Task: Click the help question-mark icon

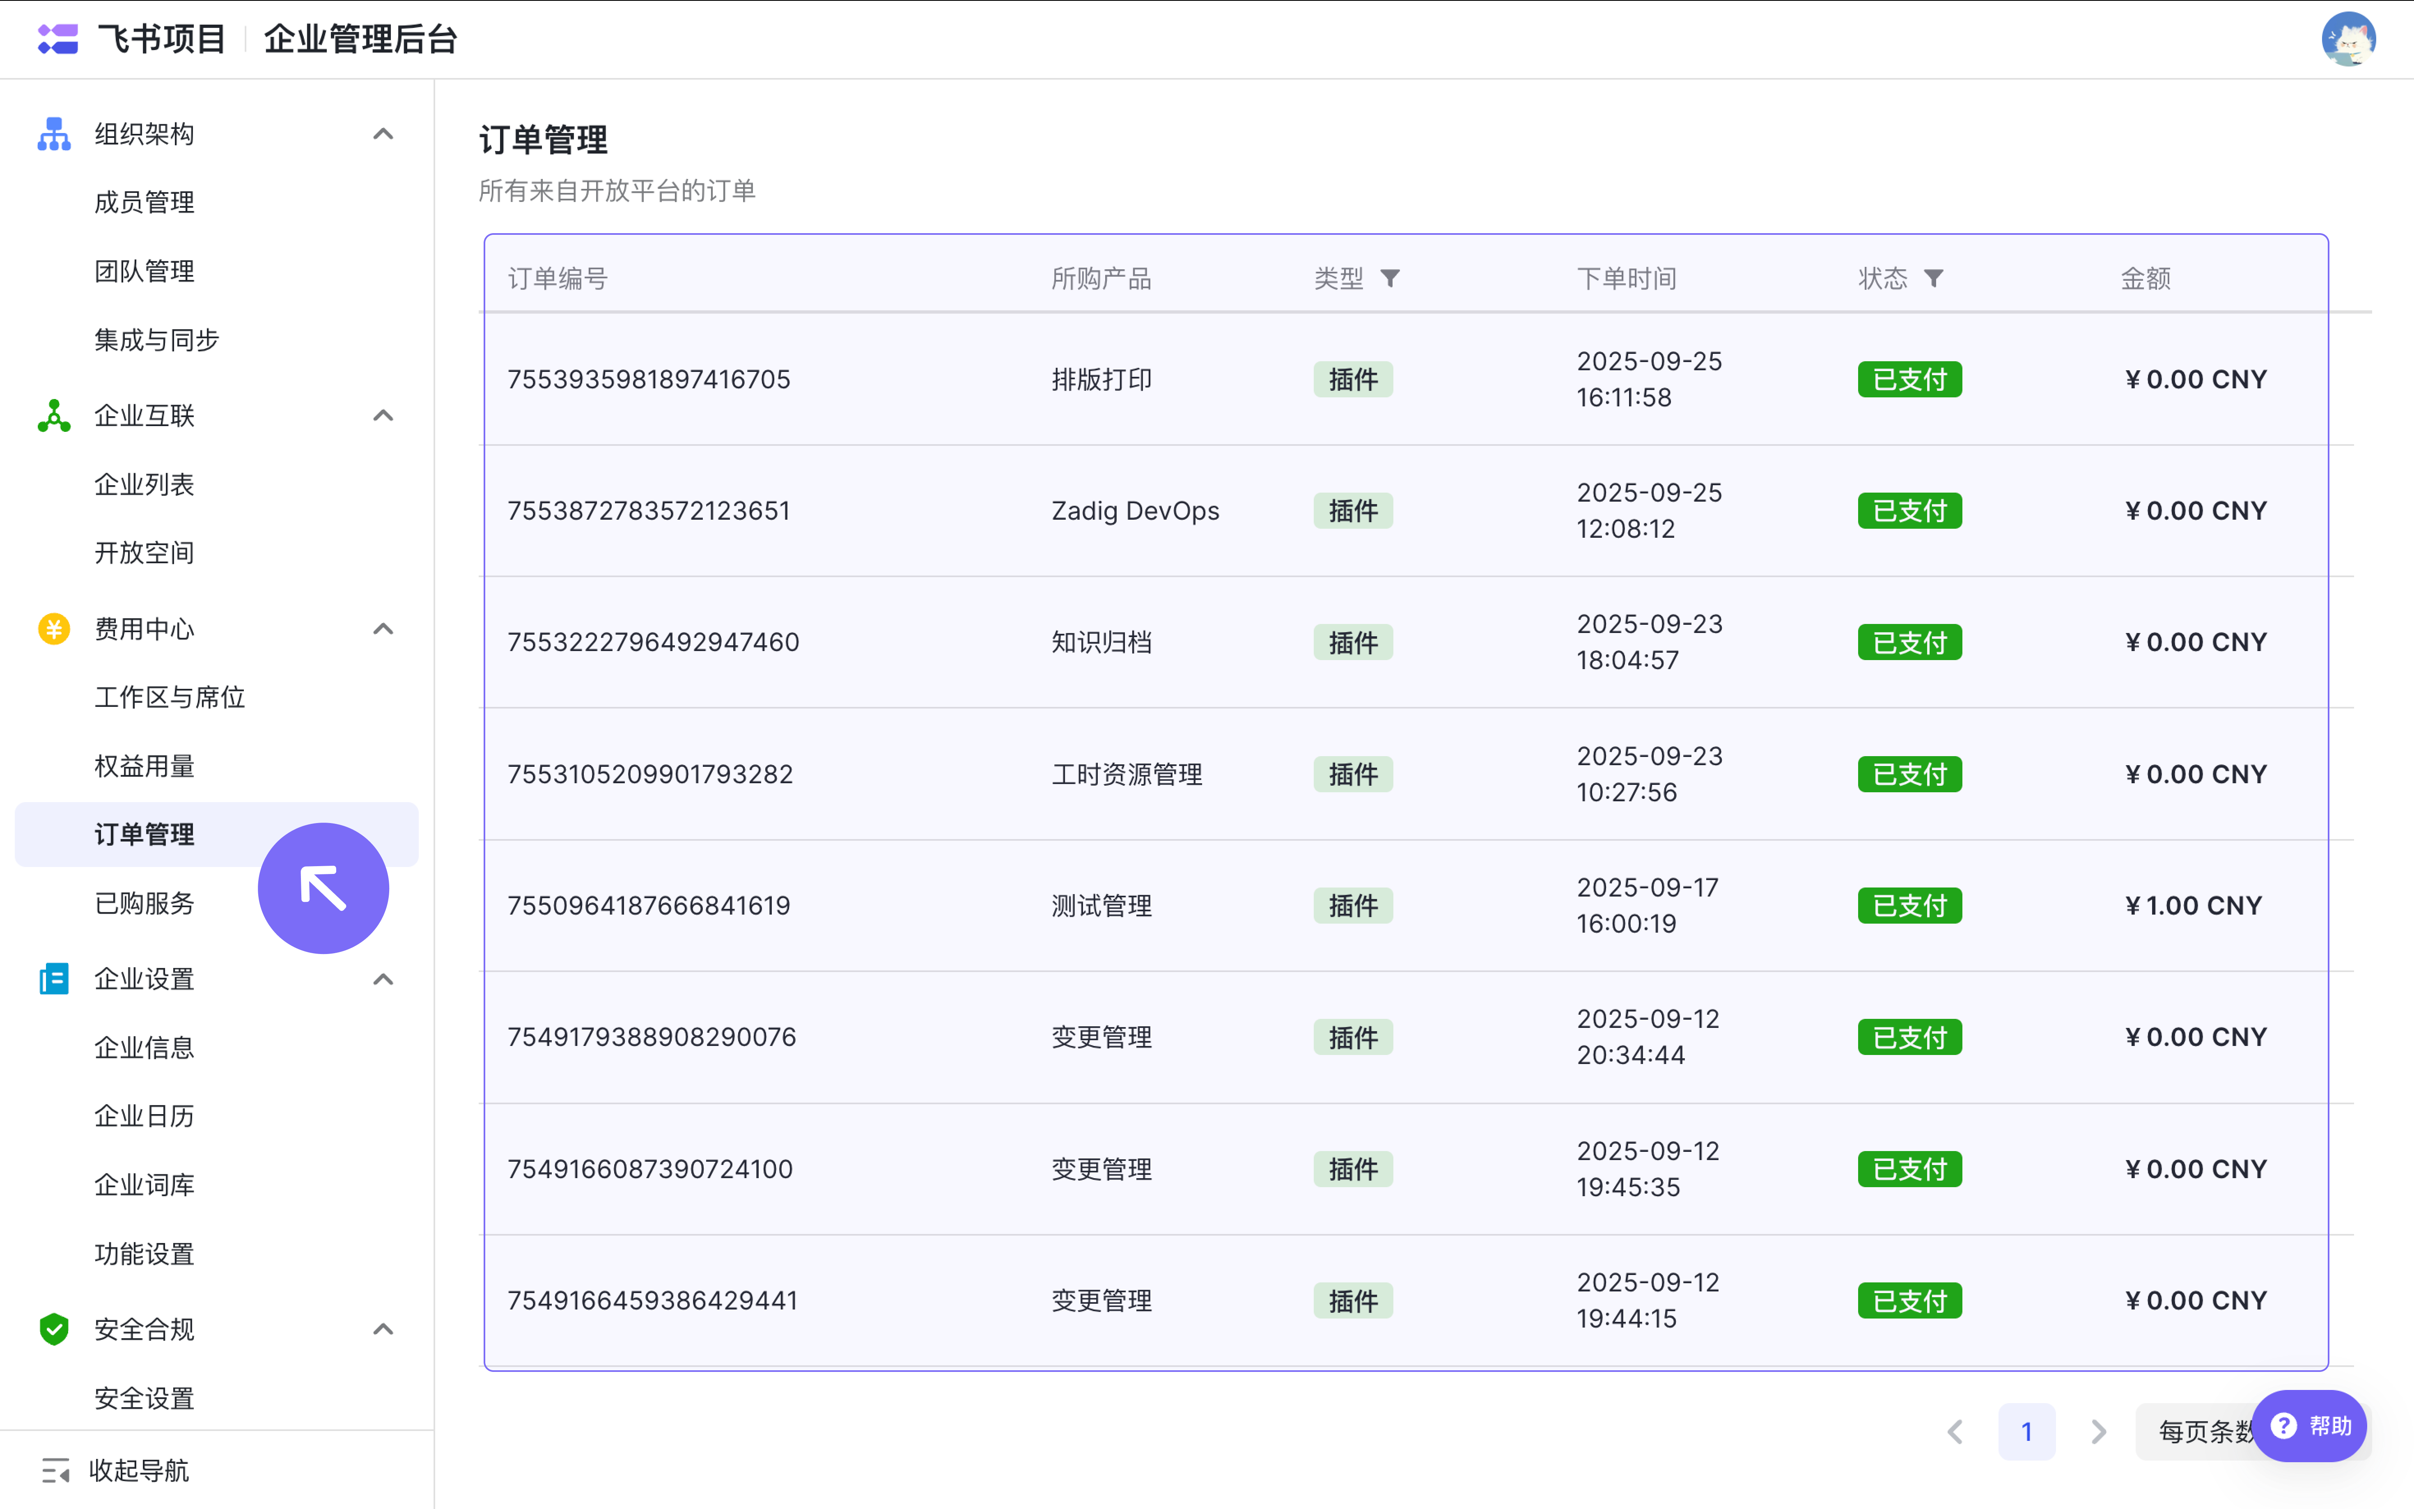Action: pos(2284,1426)
